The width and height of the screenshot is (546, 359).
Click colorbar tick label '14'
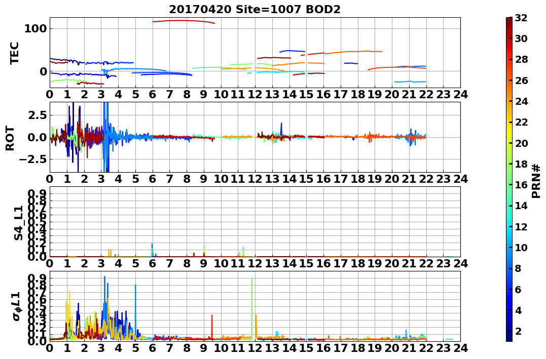point(521,206)
